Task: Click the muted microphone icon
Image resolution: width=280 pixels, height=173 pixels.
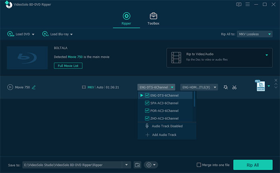Action: [147, 126]
